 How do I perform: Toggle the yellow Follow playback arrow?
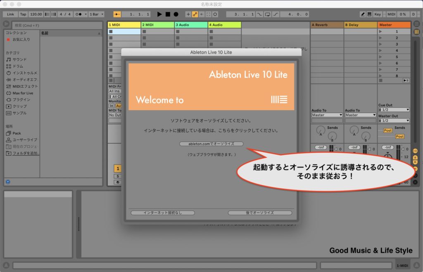(117, 14)
